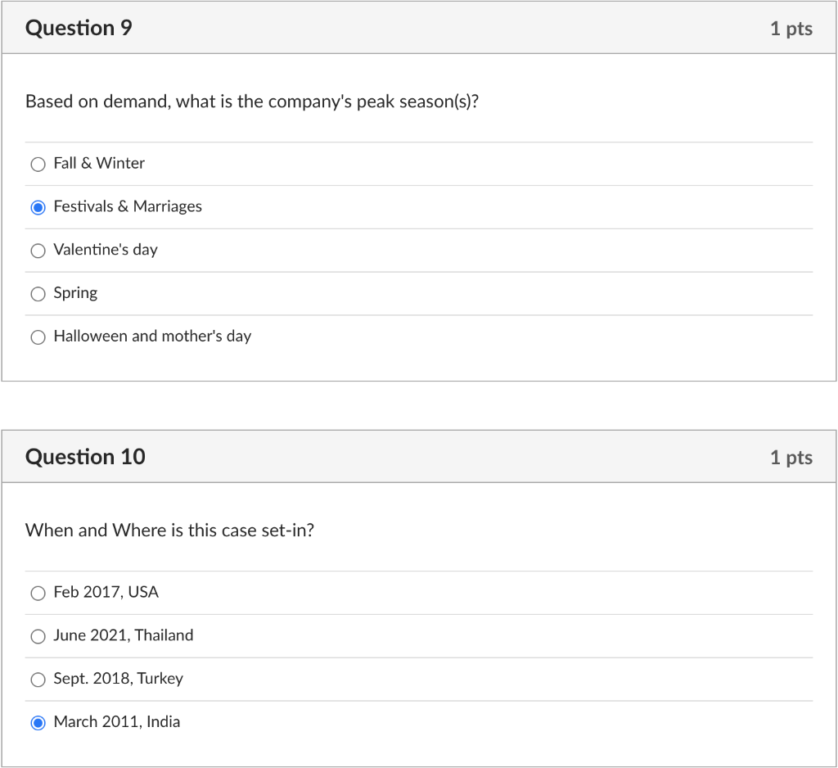Pick Halloween and mother's day option
This screenshot has height=768, width=838.
pyautogui.click(x=38, y=337)
